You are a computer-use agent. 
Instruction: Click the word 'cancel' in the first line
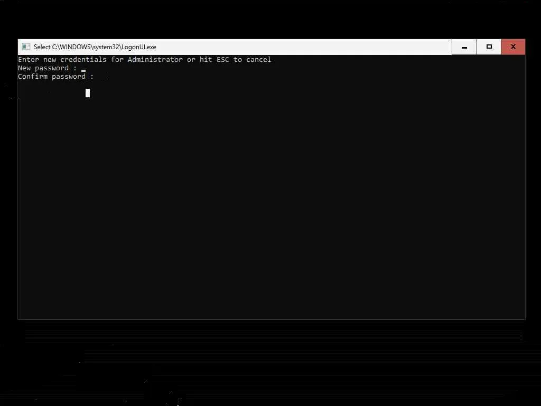[x=258, y=59]
